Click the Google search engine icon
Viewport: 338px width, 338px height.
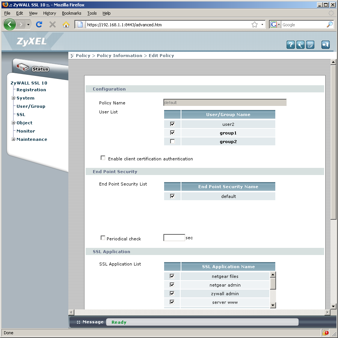tap(273, 24)
